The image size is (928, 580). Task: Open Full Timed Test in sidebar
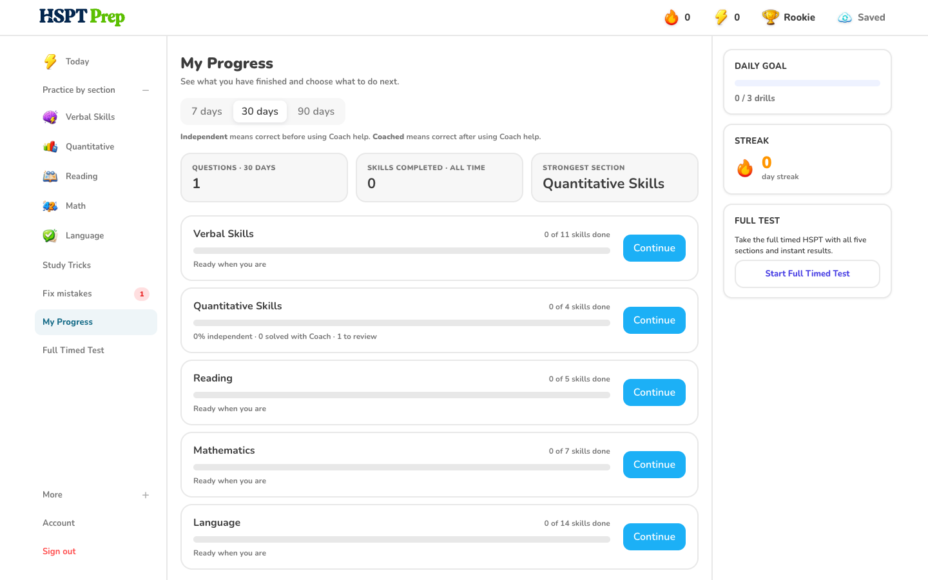coord(96,351)
